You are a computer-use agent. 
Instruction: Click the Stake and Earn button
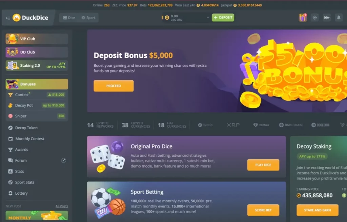click(317, 210)
